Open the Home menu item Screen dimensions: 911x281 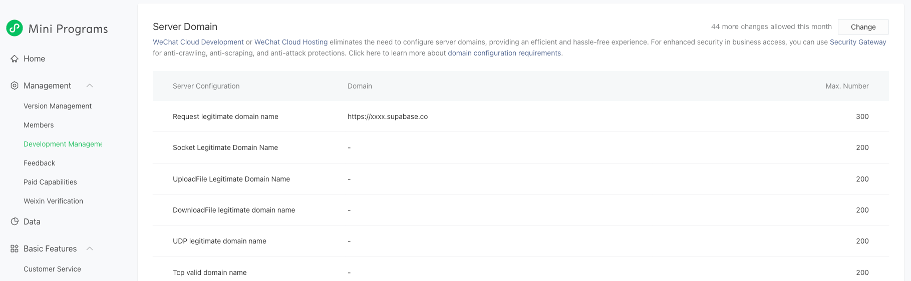click(34, 58)
